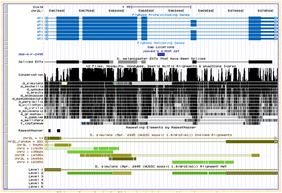This screenshot has width=282, height=193.
Task: Click the second RepeatMasker black block
Action: click(58, 130)
